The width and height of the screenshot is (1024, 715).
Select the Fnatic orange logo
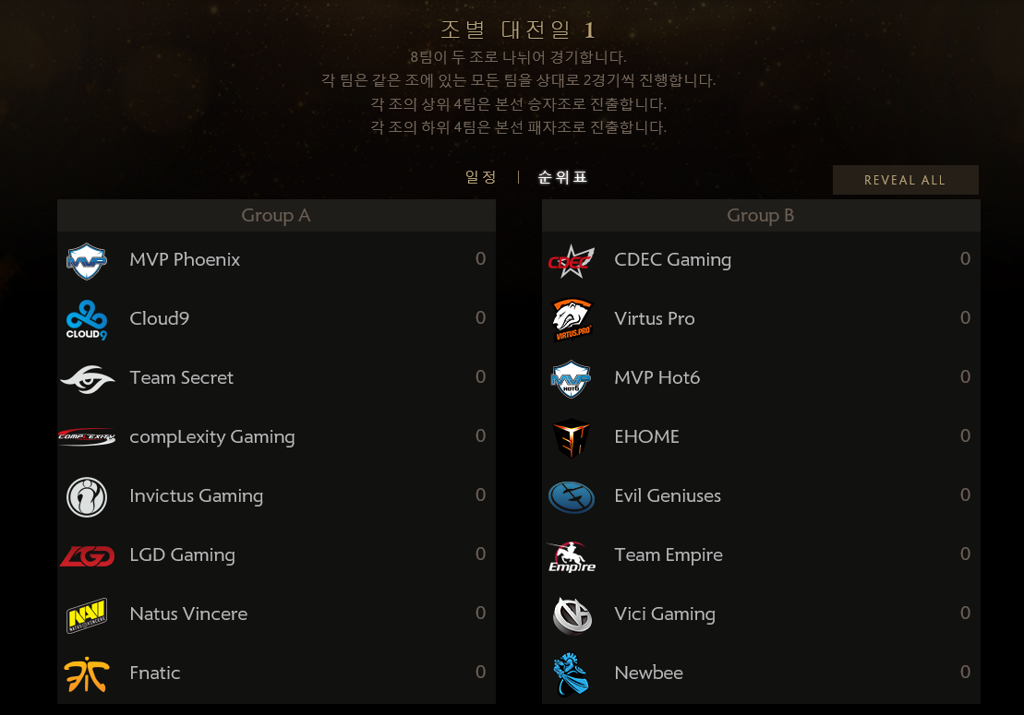[87, 674]
